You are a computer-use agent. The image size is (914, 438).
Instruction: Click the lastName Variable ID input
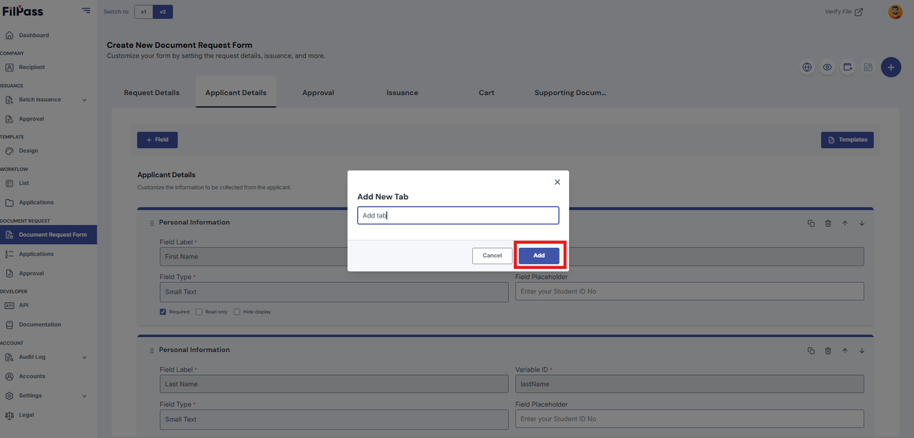[689, 384]
